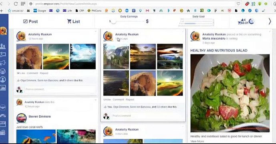Click the cart icon next to List
Viewport: 276px width, 144px height.
[69, 21]
